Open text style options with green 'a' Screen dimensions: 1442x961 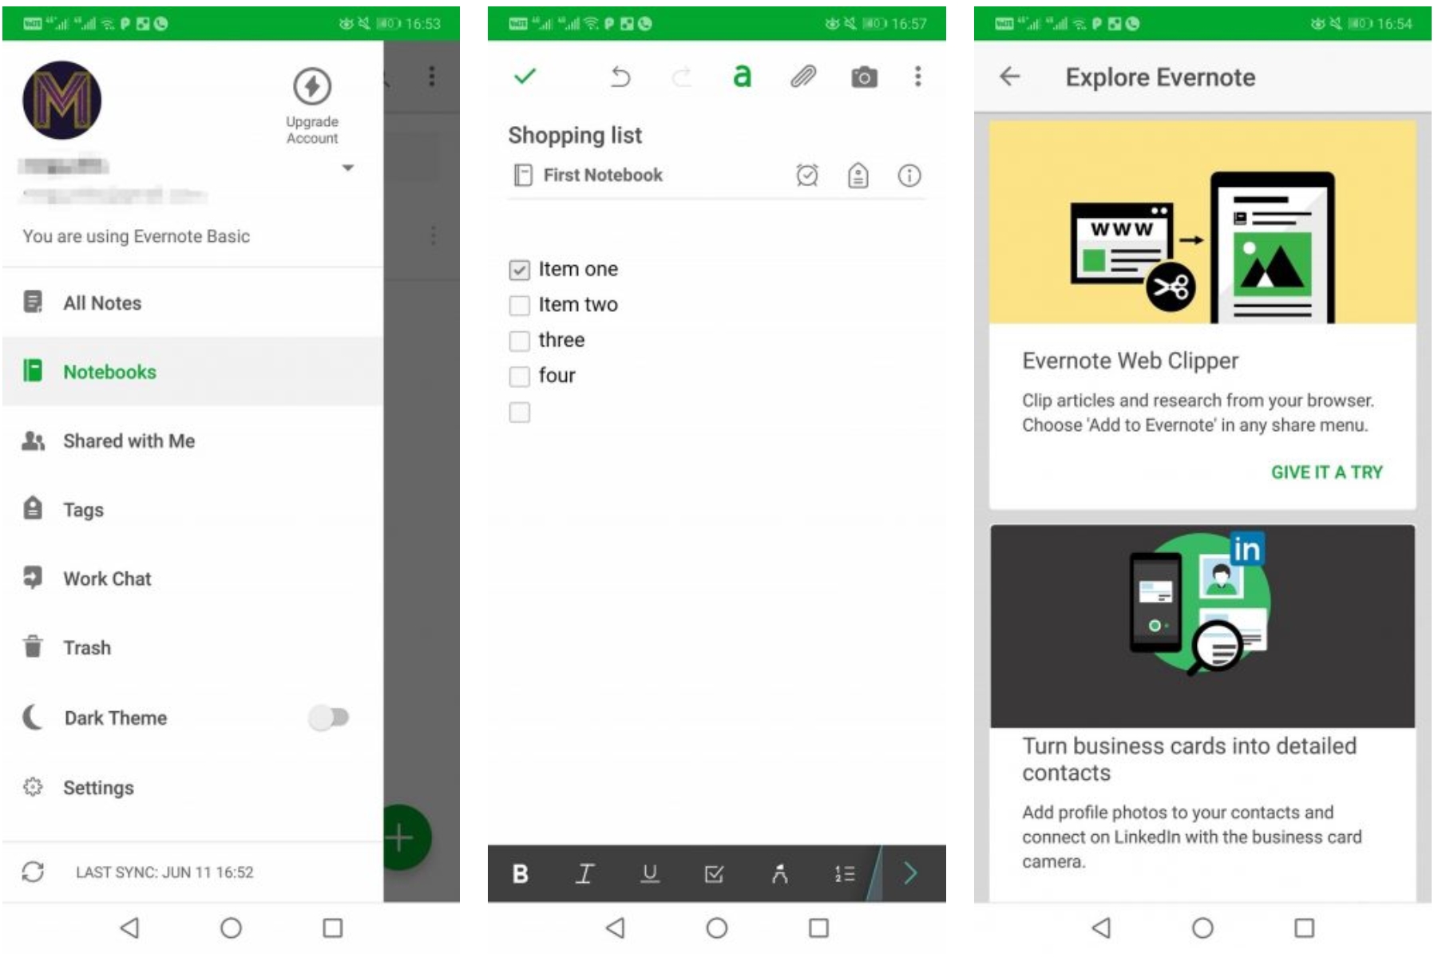(x=742, y=77)
